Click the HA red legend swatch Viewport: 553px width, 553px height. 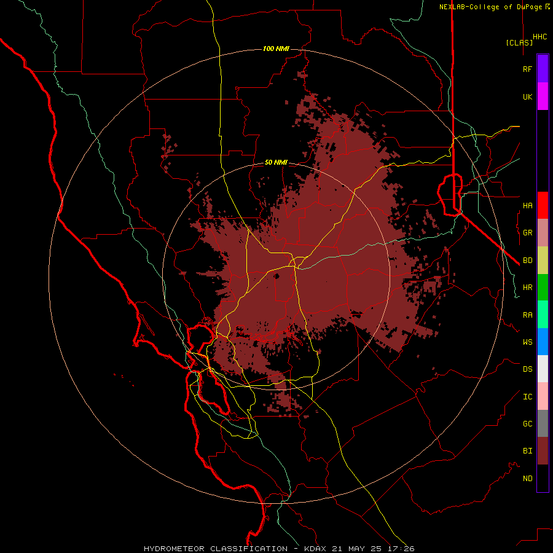point(543,205)
